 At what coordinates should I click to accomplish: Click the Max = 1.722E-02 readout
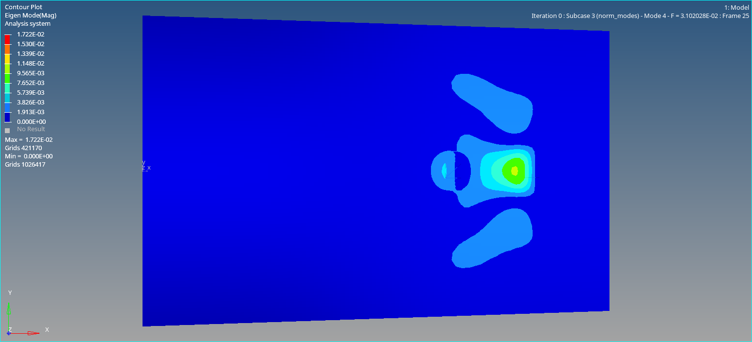(x=29, y=140)
